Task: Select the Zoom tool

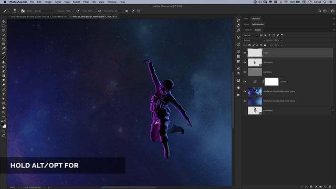Action: coord(4,112)
